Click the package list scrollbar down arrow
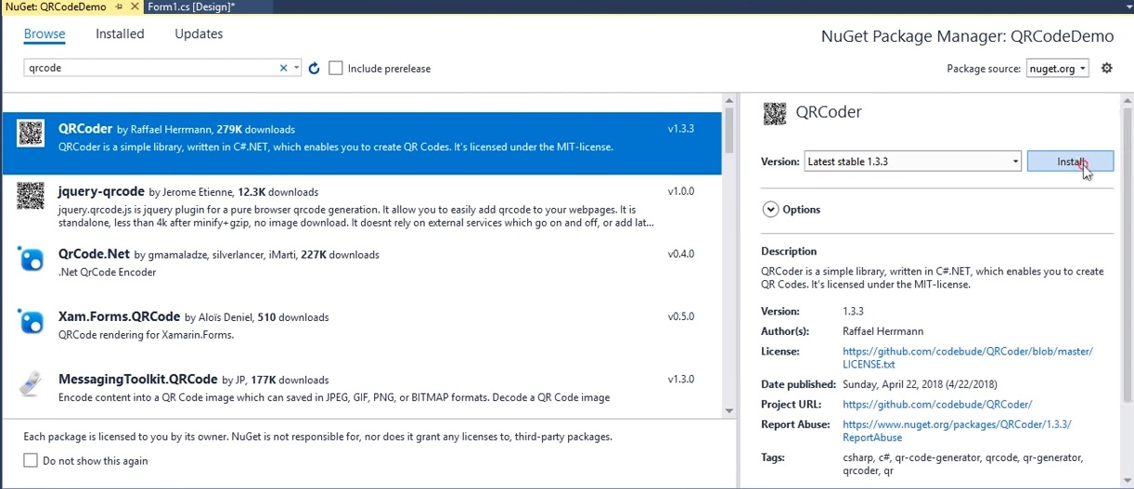The height and width of the screenshot is (489, 1134). point(728,410)
